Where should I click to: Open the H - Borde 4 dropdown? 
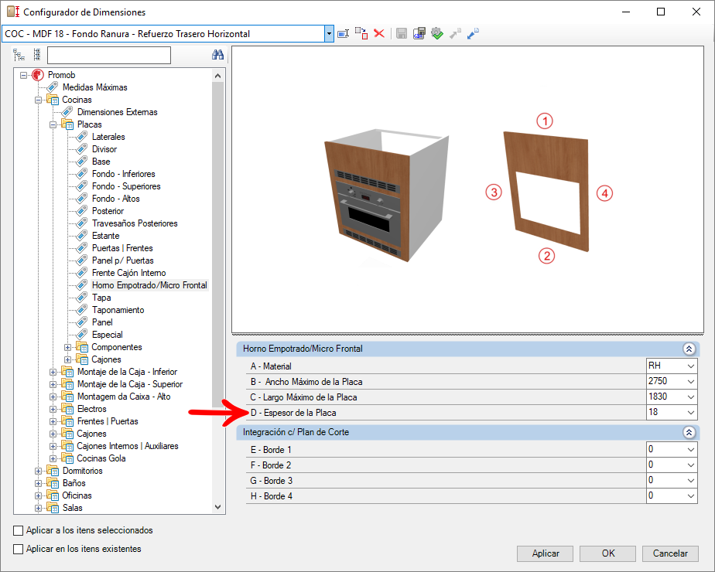click(x=691, y=496)
